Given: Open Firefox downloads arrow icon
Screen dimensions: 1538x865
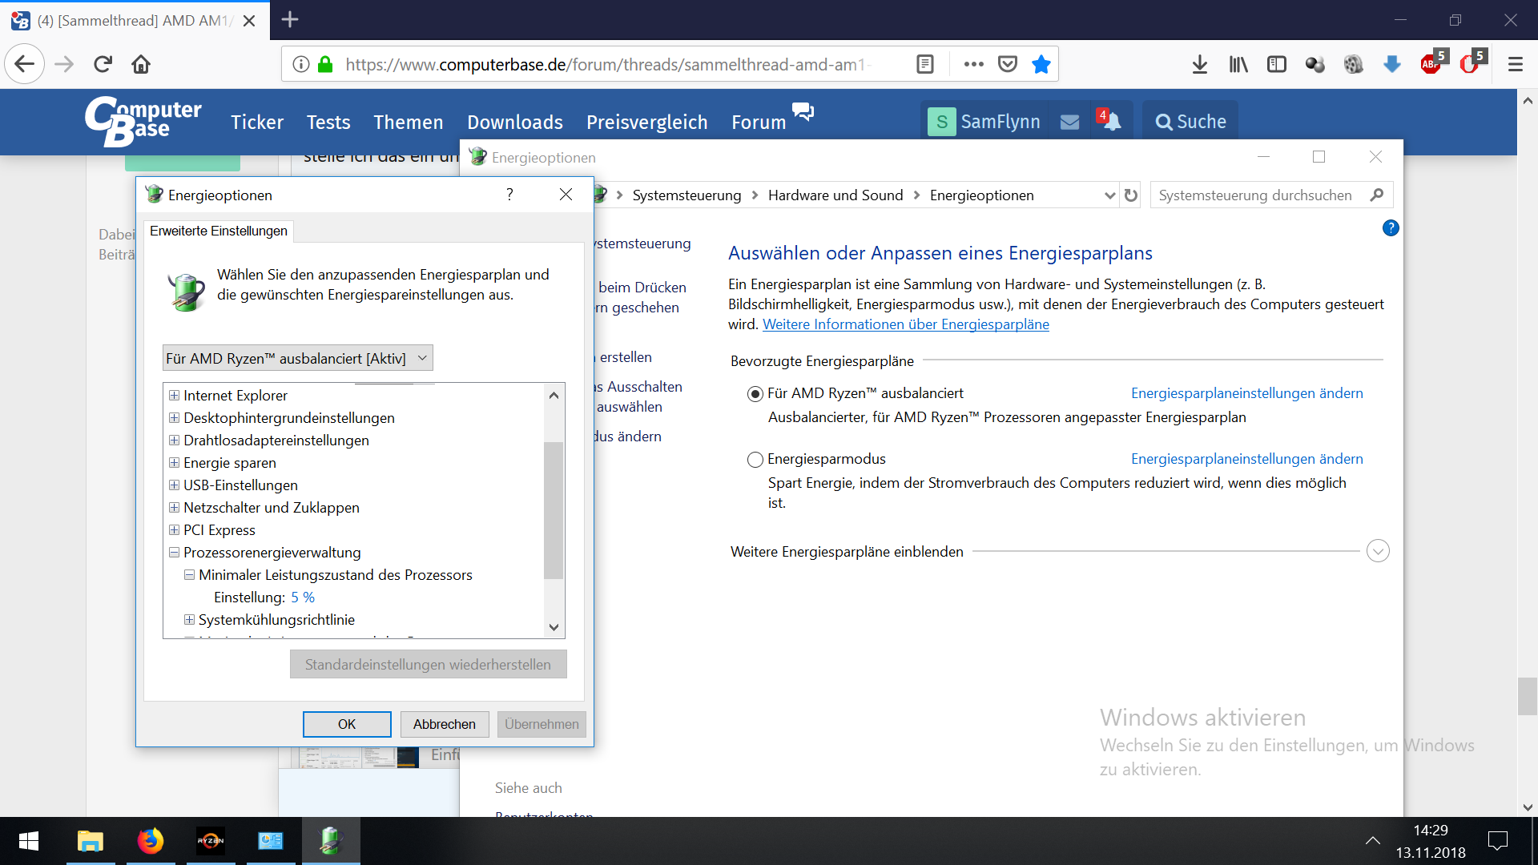Looking at the screenshot, I should pyautogui.click(x=1199, y=64).
